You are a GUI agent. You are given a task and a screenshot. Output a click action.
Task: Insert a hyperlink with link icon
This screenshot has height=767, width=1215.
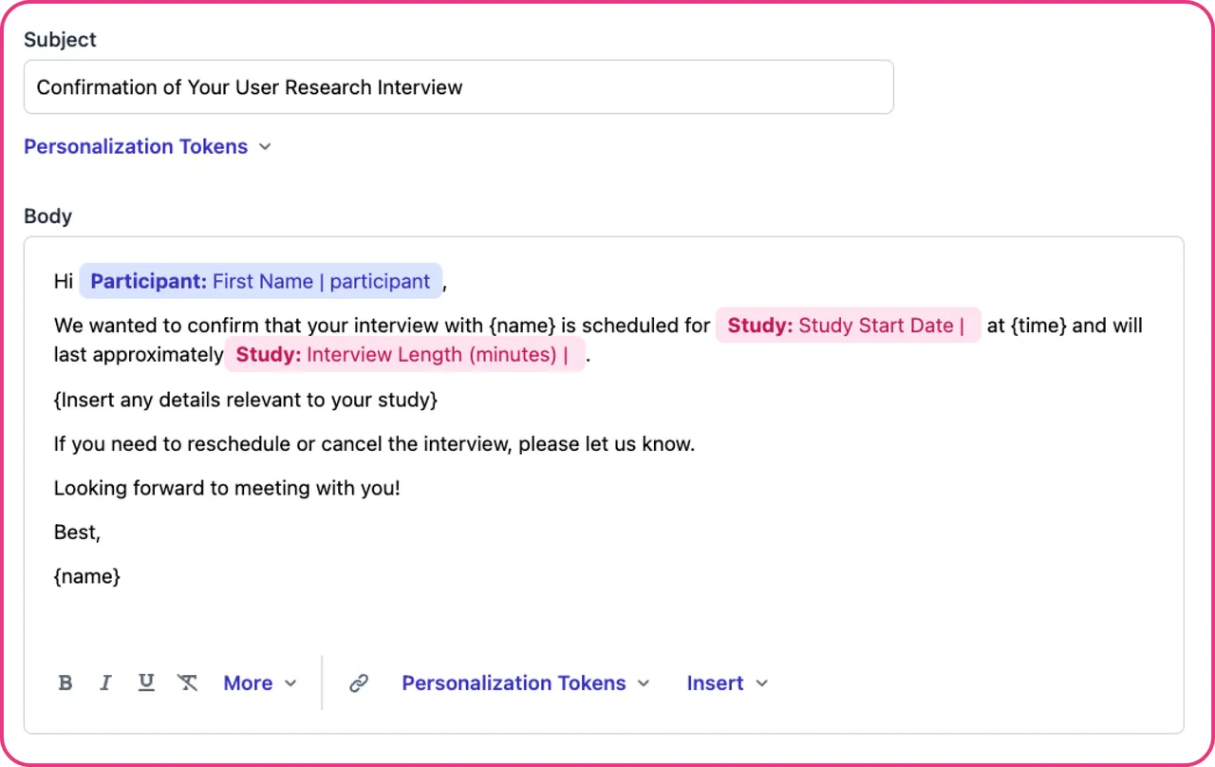[359, 683]
